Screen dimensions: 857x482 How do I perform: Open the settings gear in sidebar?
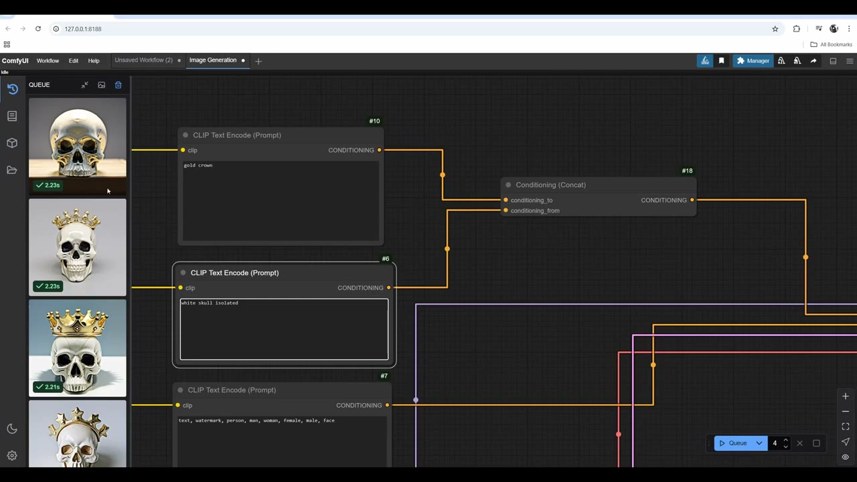pyautogui.click(x=12, y=456)
